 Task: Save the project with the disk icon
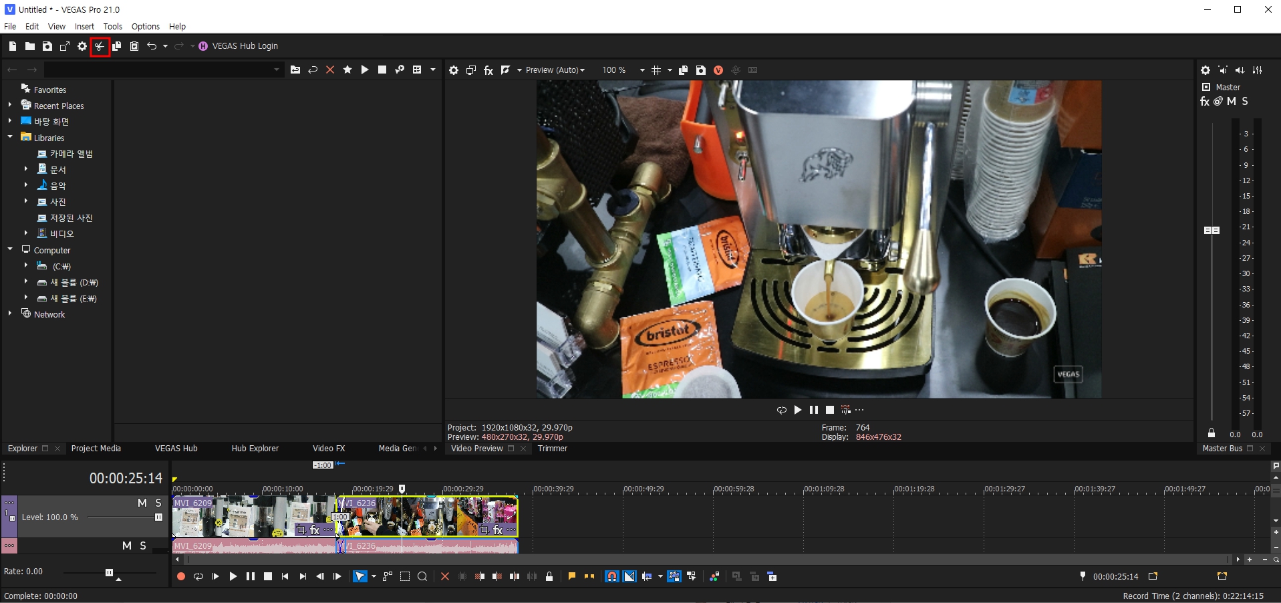tap(47, 46)
